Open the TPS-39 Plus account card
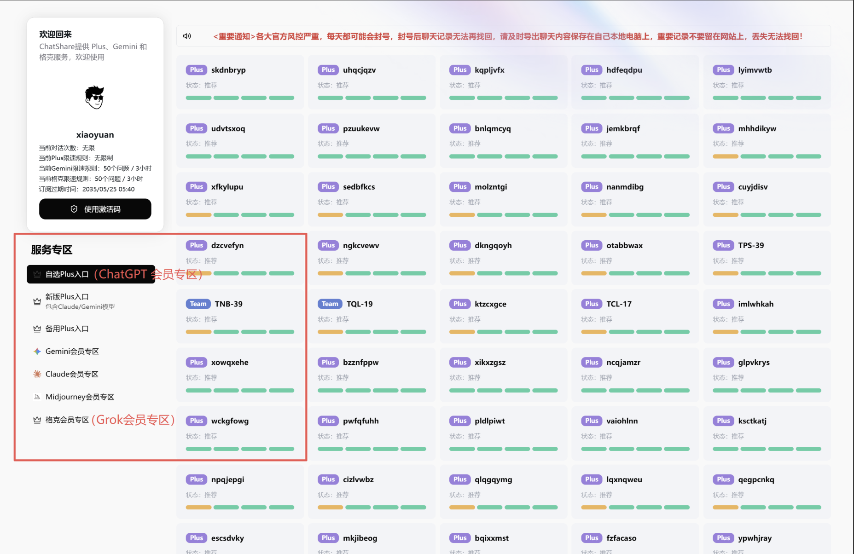Image resolution: width=854 pixels, height=554 pixels. [x=767, y=258]
